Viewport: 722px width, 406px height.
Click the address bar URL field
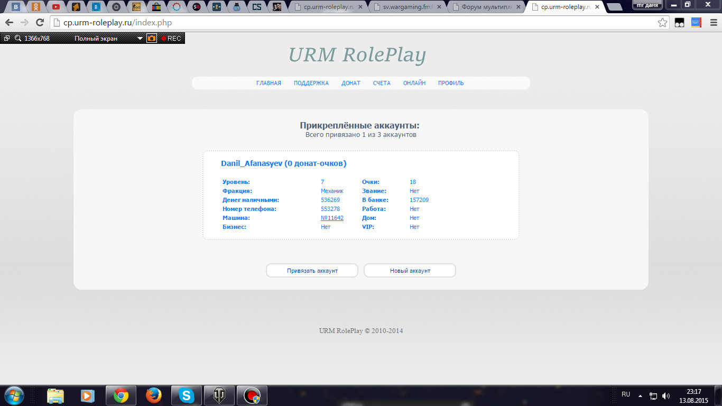pyautogui.click(x=354, y=23)
